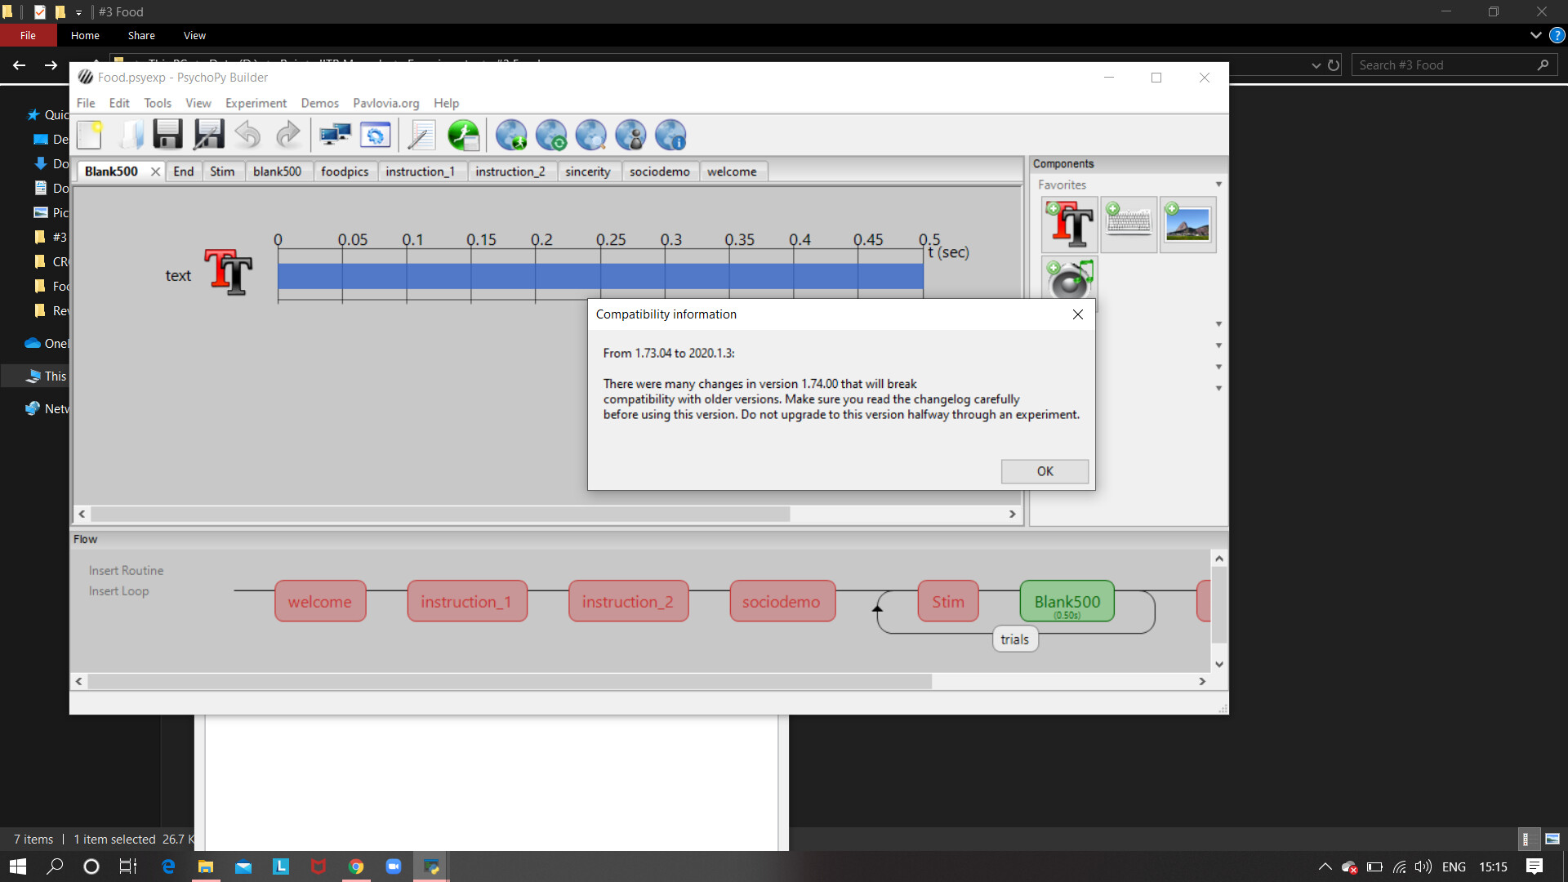The height and width of the screenshot is (882, 1568).
Task: Collapse the Favorites components section
Action: (x=1218, y=185)
